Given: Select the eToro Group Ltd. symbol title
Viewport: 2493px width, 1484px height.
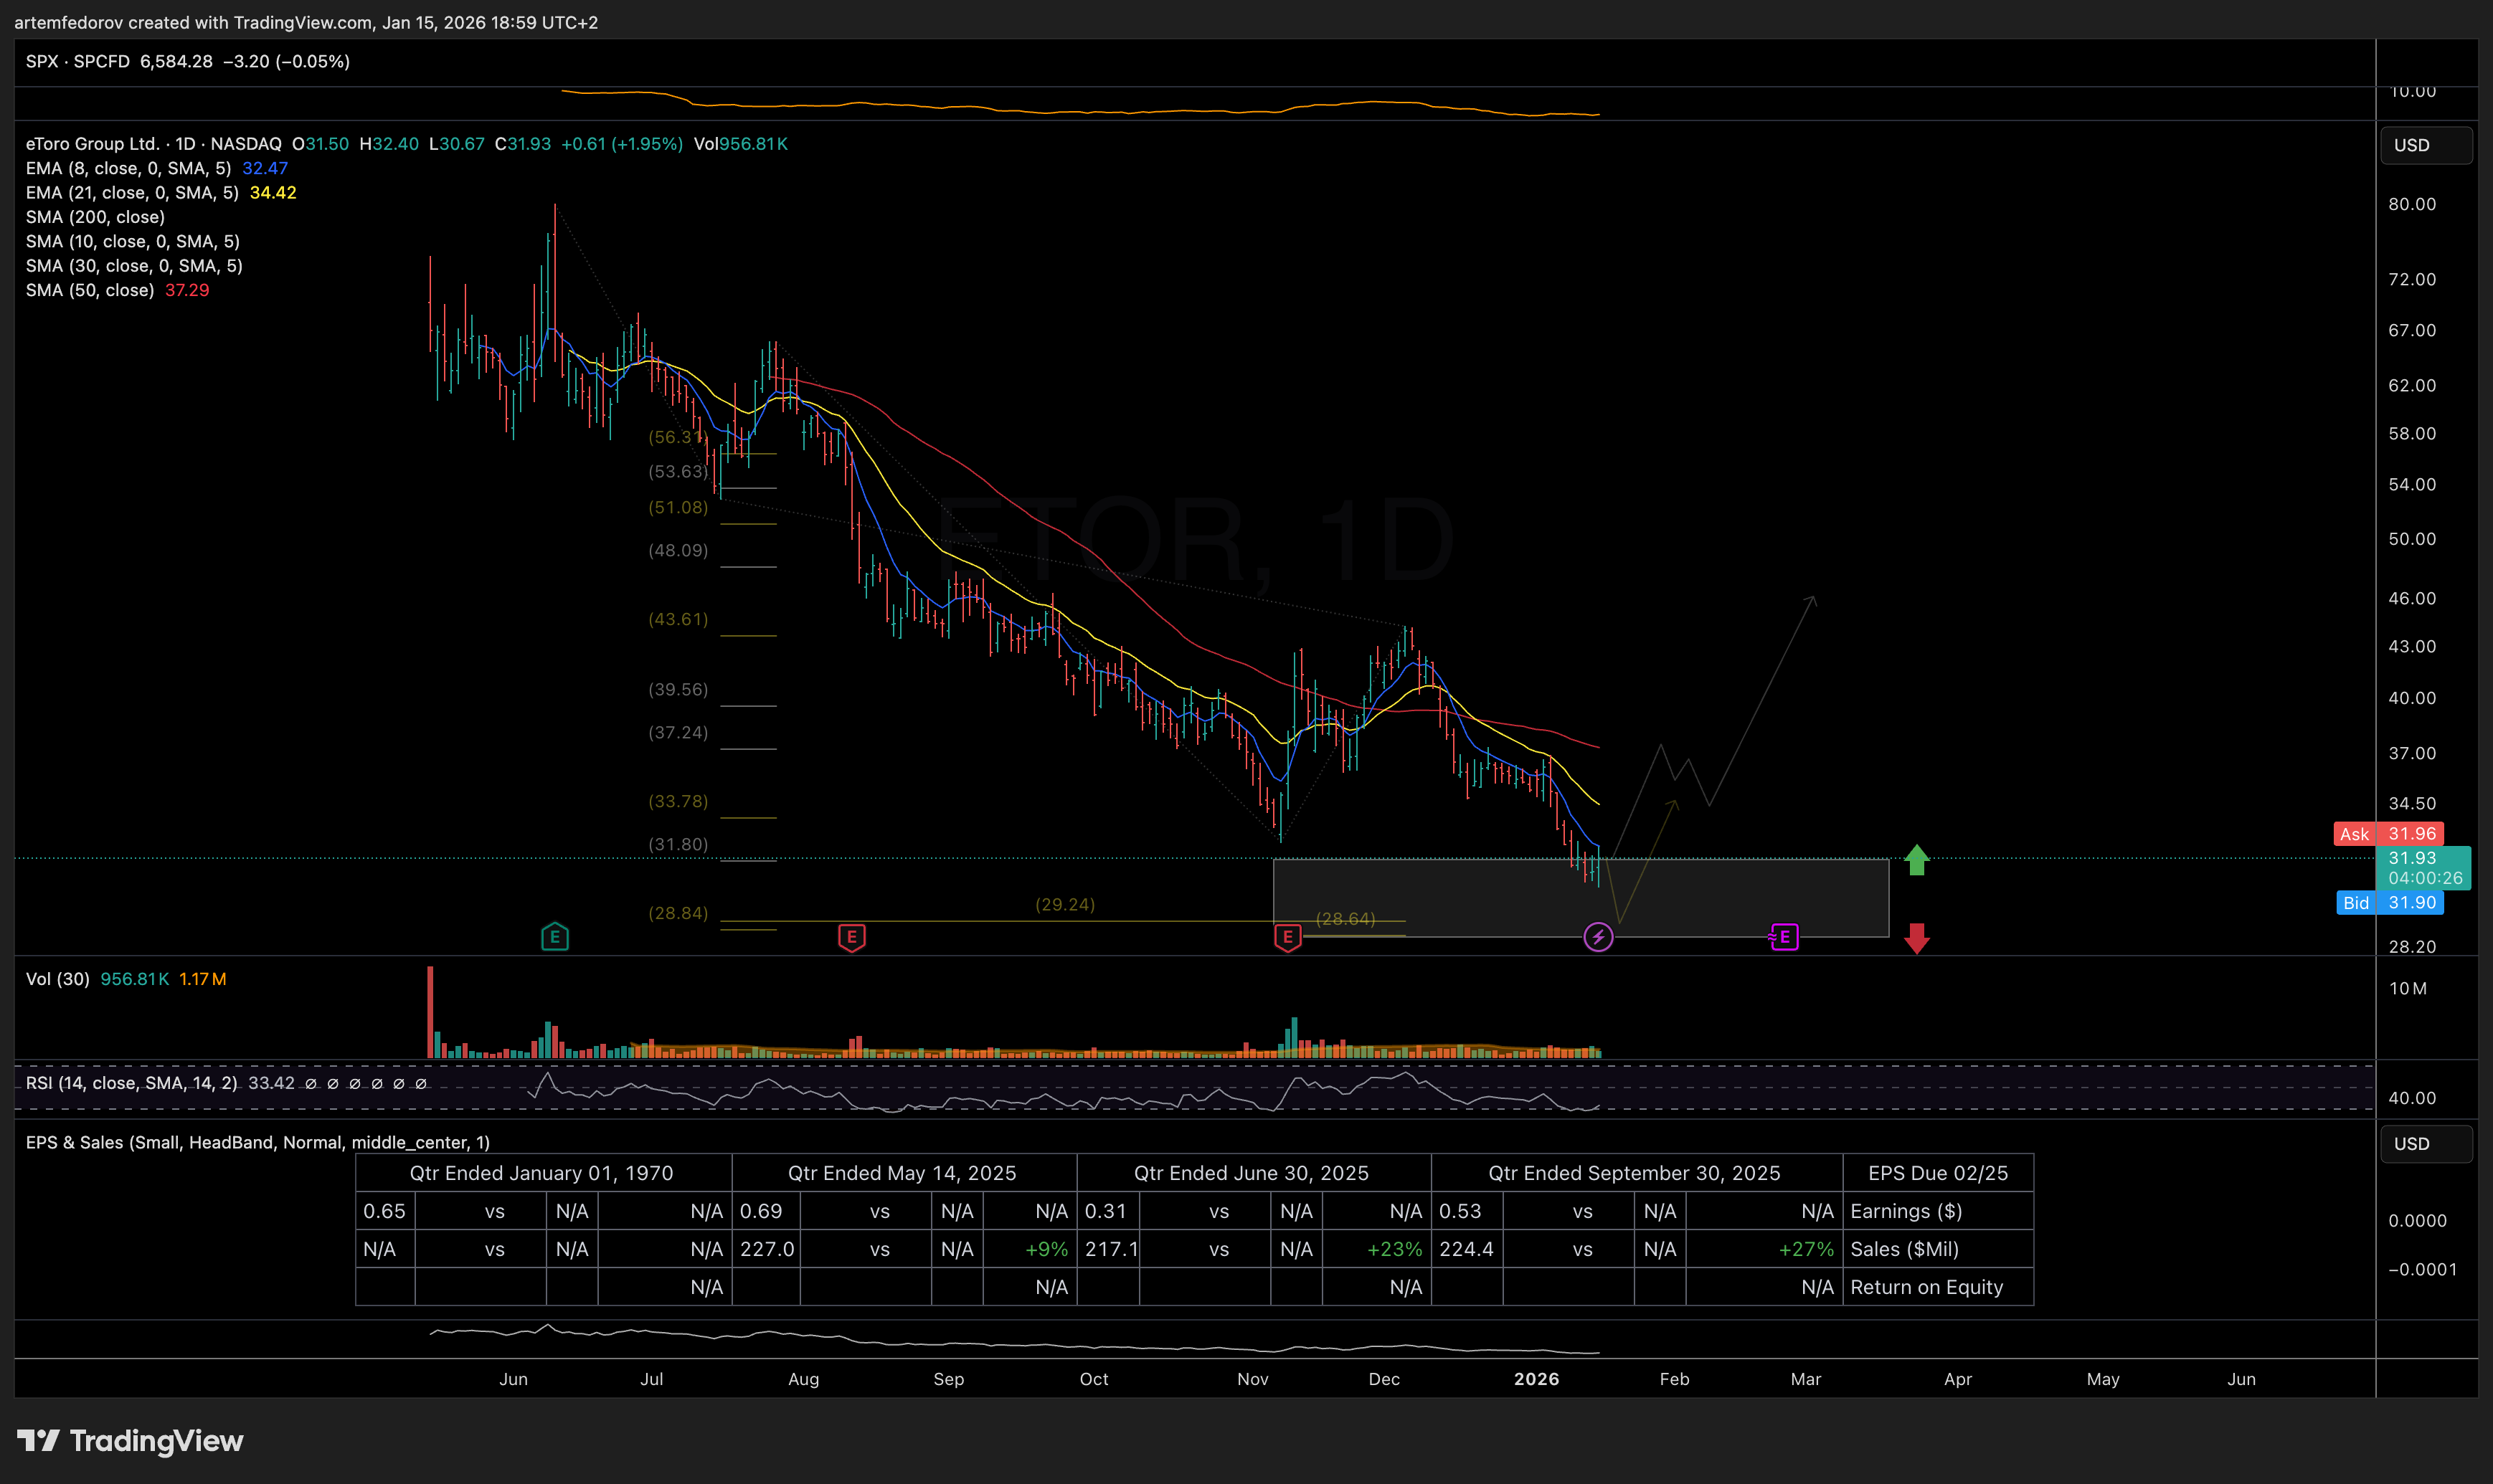Looking at the screenshot, I should (x=153, y=144).
